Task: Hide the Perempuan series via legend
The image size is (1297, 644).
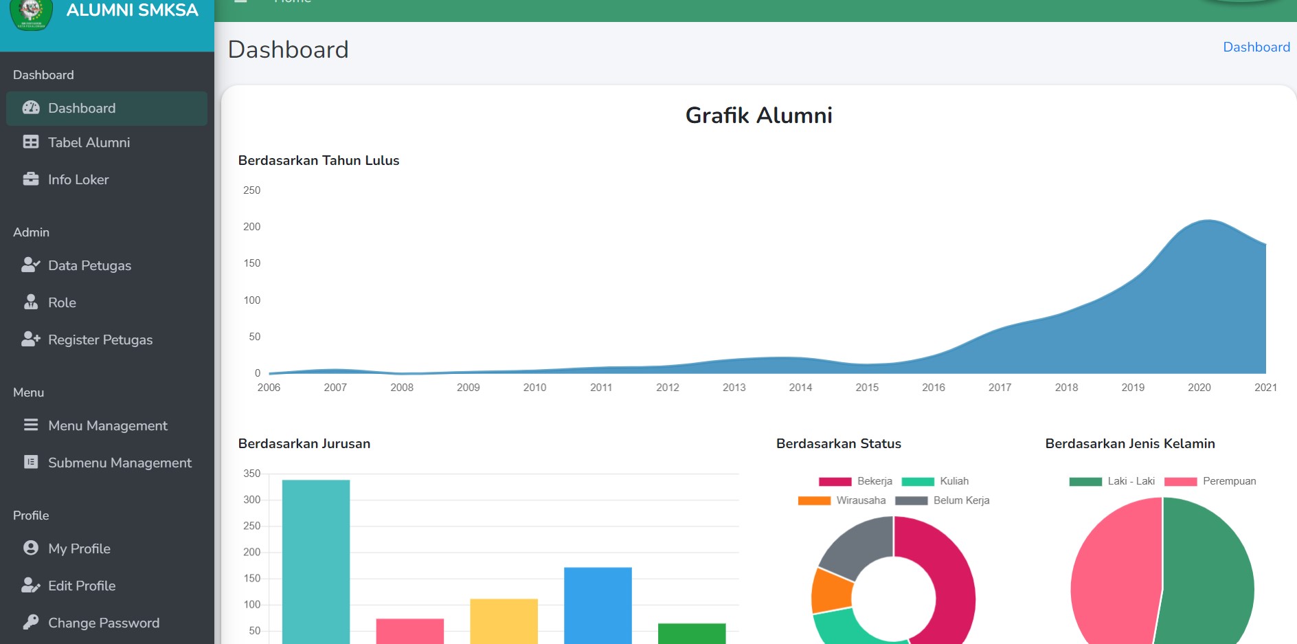Action: coord(1210,481)
